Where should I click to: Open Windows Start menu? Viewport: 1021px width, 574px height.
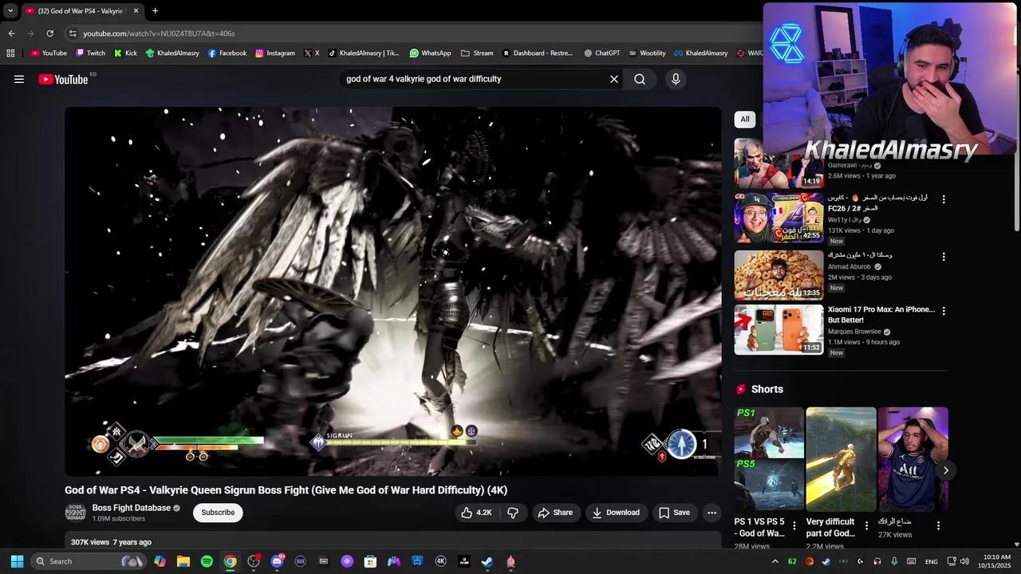(17, 561)
